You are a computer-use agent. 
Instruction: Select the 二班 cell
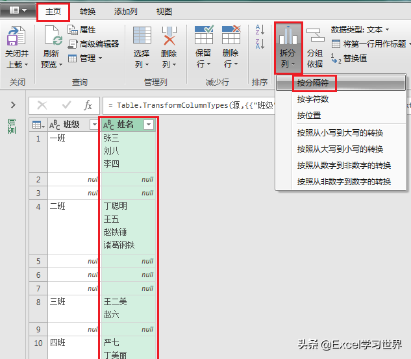(73, 227)
